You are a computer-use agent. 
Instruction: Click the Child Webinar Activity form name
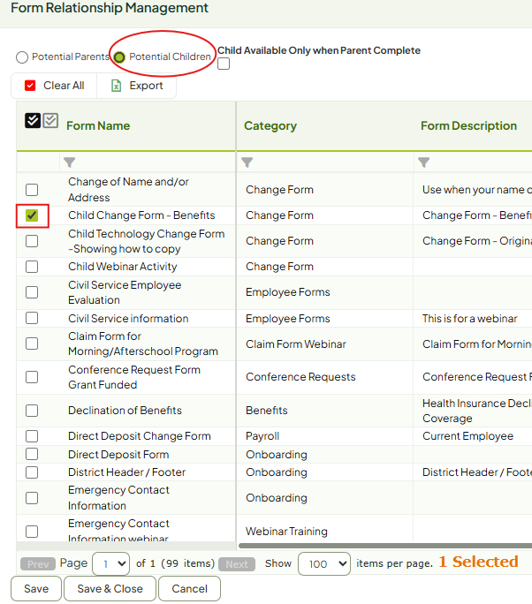pos(123,267)
